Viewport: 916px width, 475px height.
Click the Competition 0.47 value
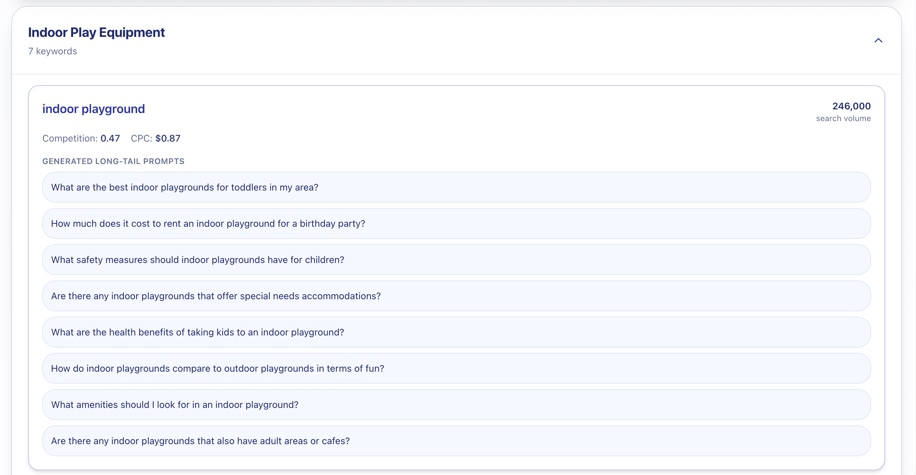pyautogui.click(x=110, y=139)
